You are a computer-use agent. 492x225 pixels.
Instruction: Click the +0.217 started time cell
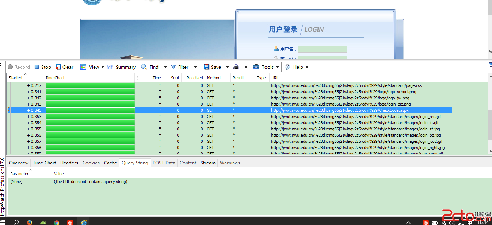[x=34, y=85]
